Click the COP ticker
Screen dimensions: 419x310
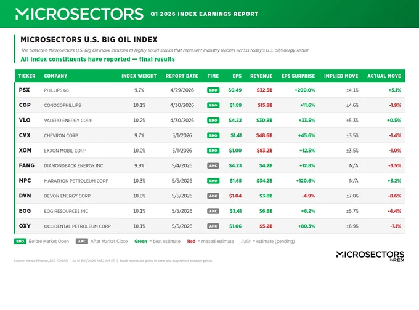25,105
